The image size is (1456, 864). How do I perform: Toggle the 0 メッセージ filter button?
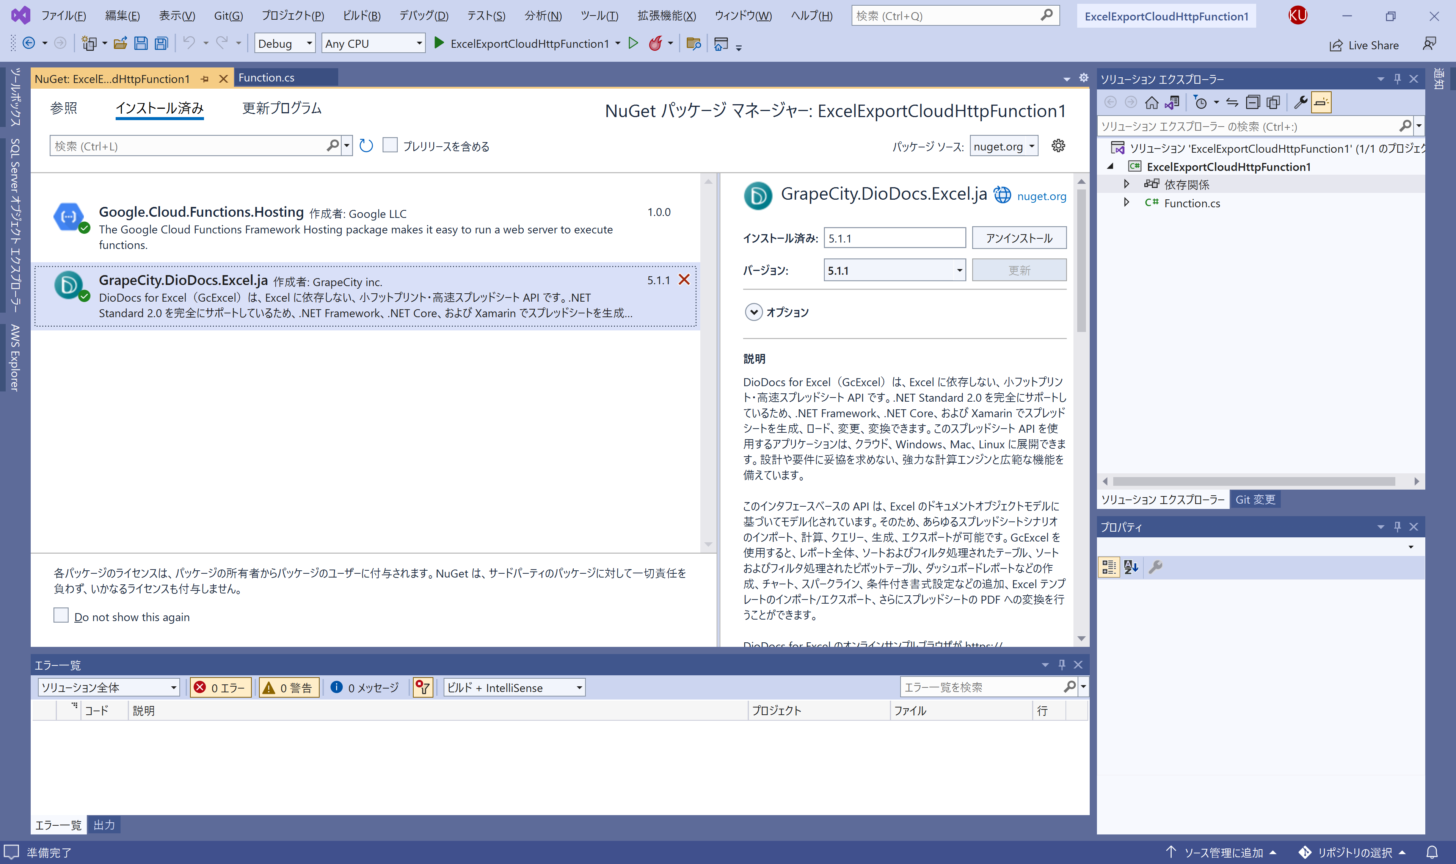(365, 687)
